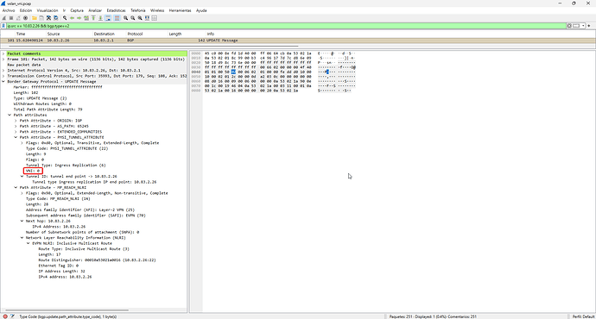
Task: Select the VNI: 0 field
Action: pos(33,171)
